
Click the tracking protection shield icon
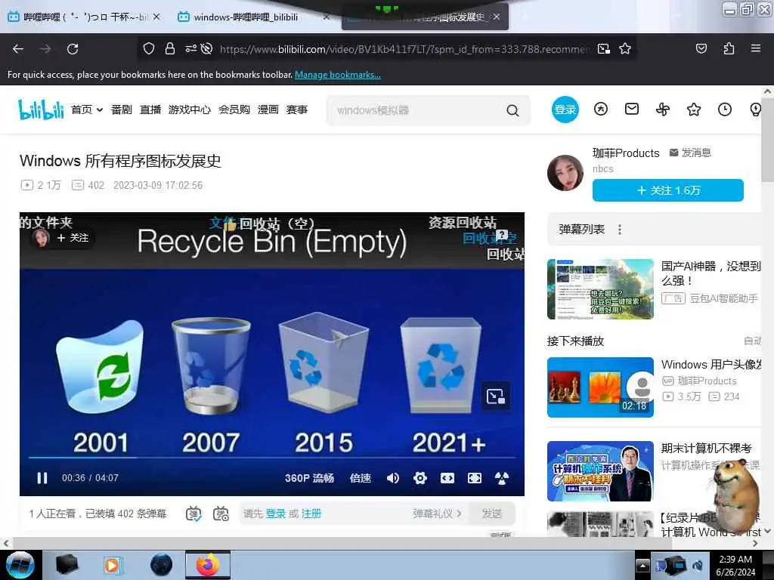[149, 49]
